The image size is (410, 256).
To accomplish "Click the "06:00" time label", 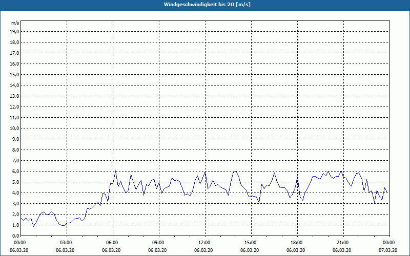I will 113,243.
